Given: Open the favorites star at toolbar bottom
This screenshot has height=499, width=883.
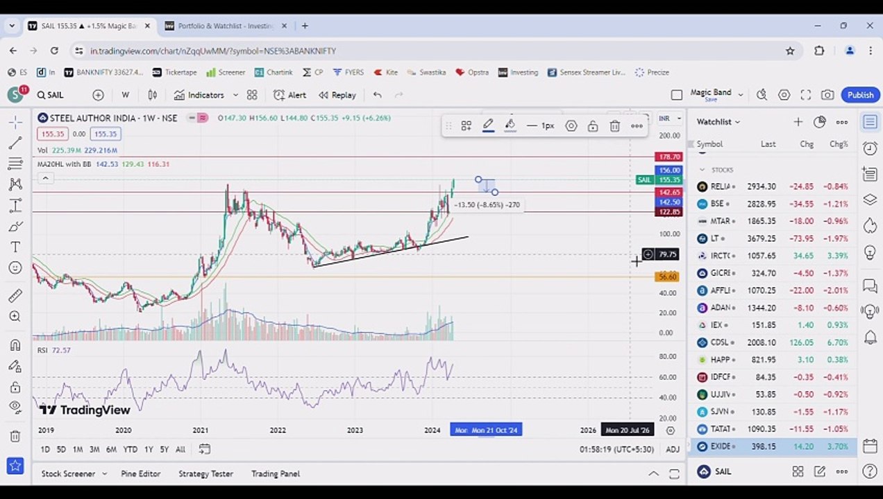Looking at the screenshot, I should (15, 466).
